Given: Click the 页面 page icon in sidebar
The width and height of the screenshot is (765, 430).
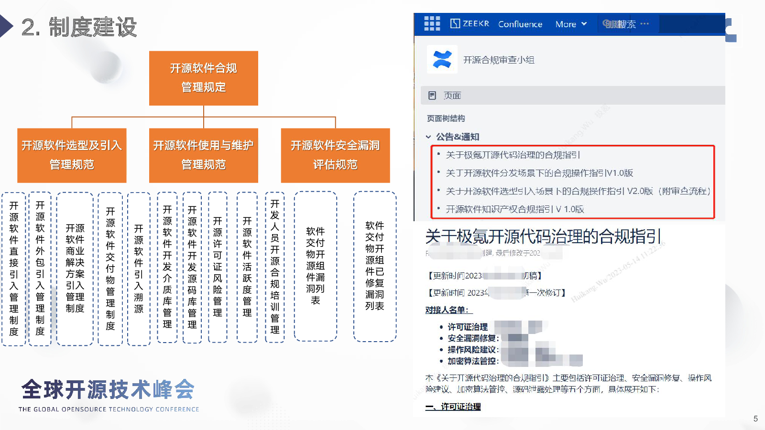Looking at the screenshot, I should pos(432,96).
